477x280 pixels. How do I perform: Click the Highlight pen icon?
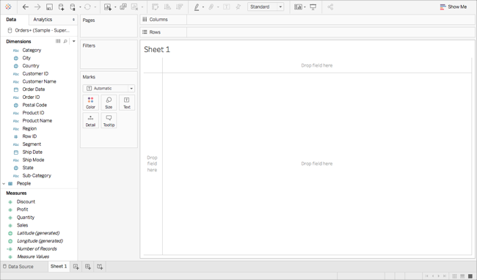[197, 7]
